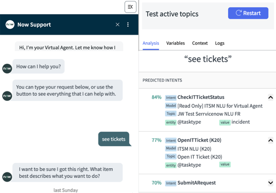This screenshot has height=193, width=276.
Task: Click the 'JW Test Servicenow NLU FR' topic
Action: [x=209, y=114]
